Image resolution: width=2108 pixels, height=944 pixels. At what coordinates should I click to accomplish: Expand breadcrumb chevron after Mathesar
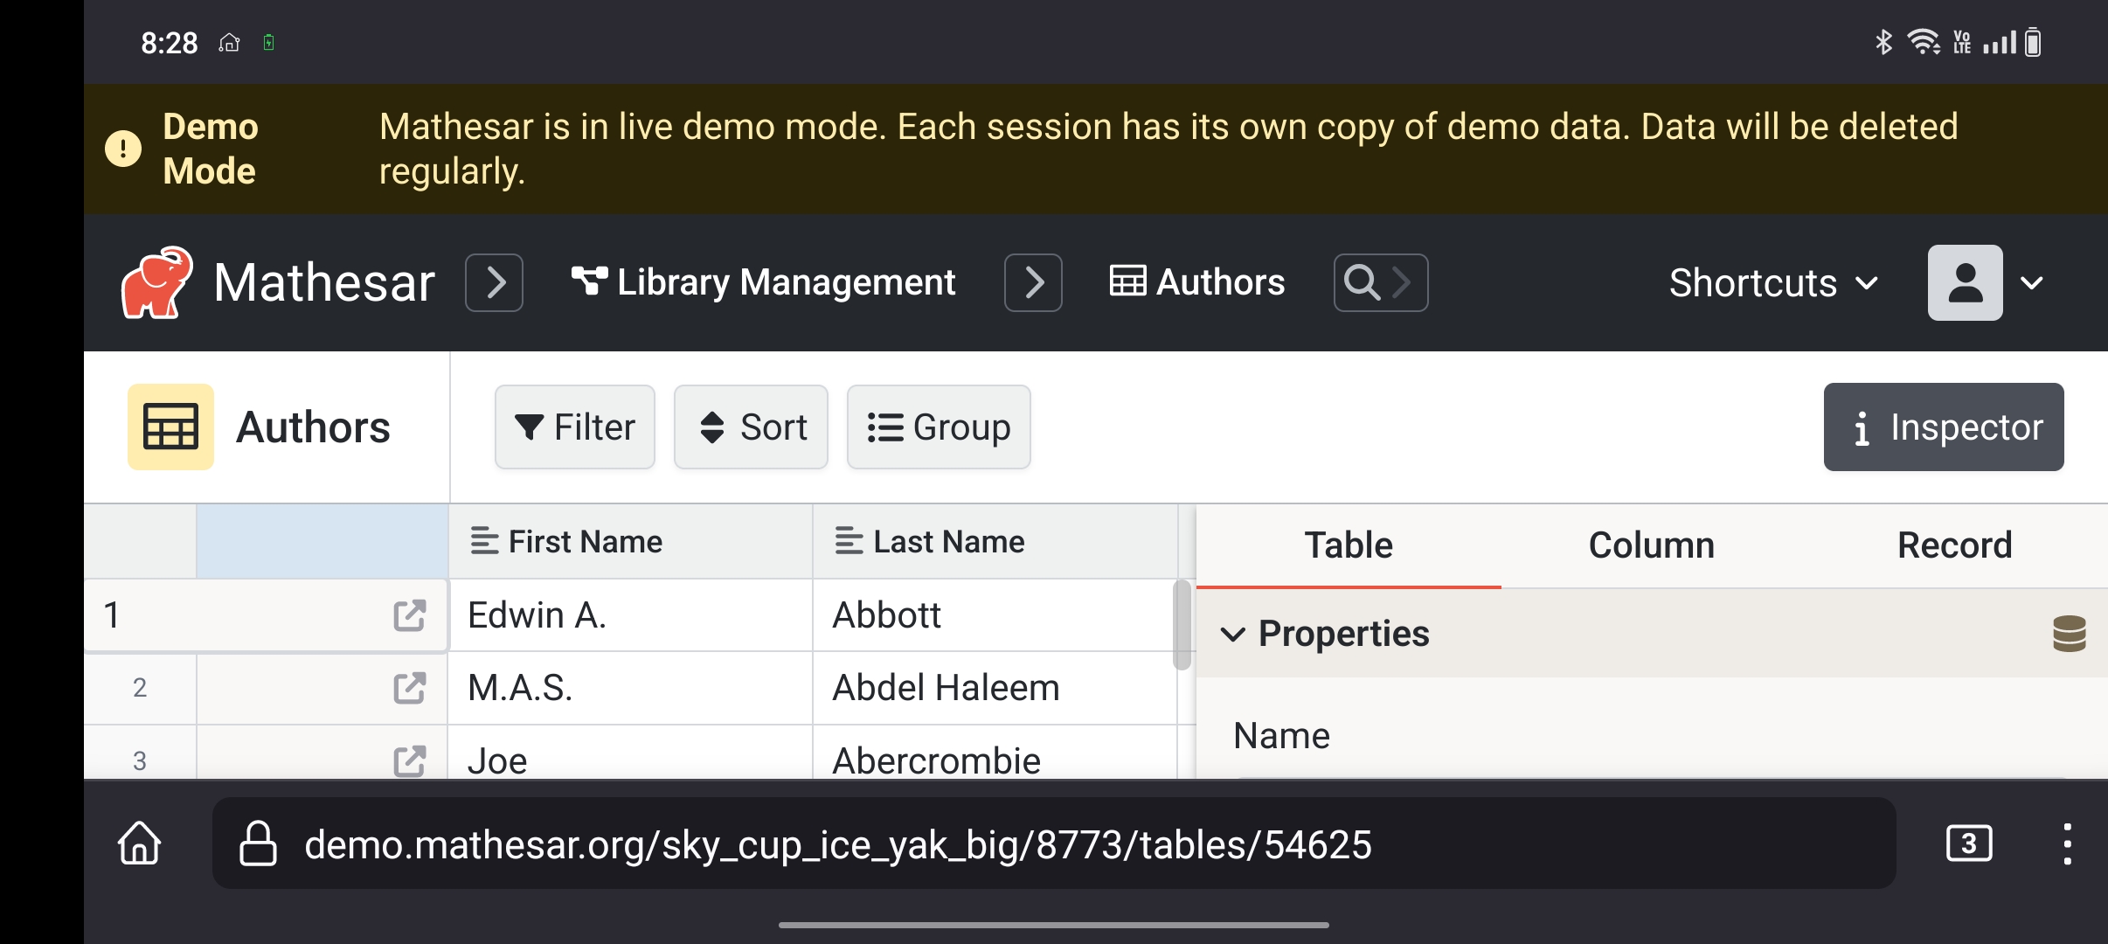click(495, 282)
